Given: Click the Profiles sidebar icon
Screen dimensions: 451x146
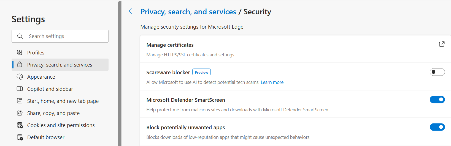Looking at the screenshot, I should tap(20, 53).
